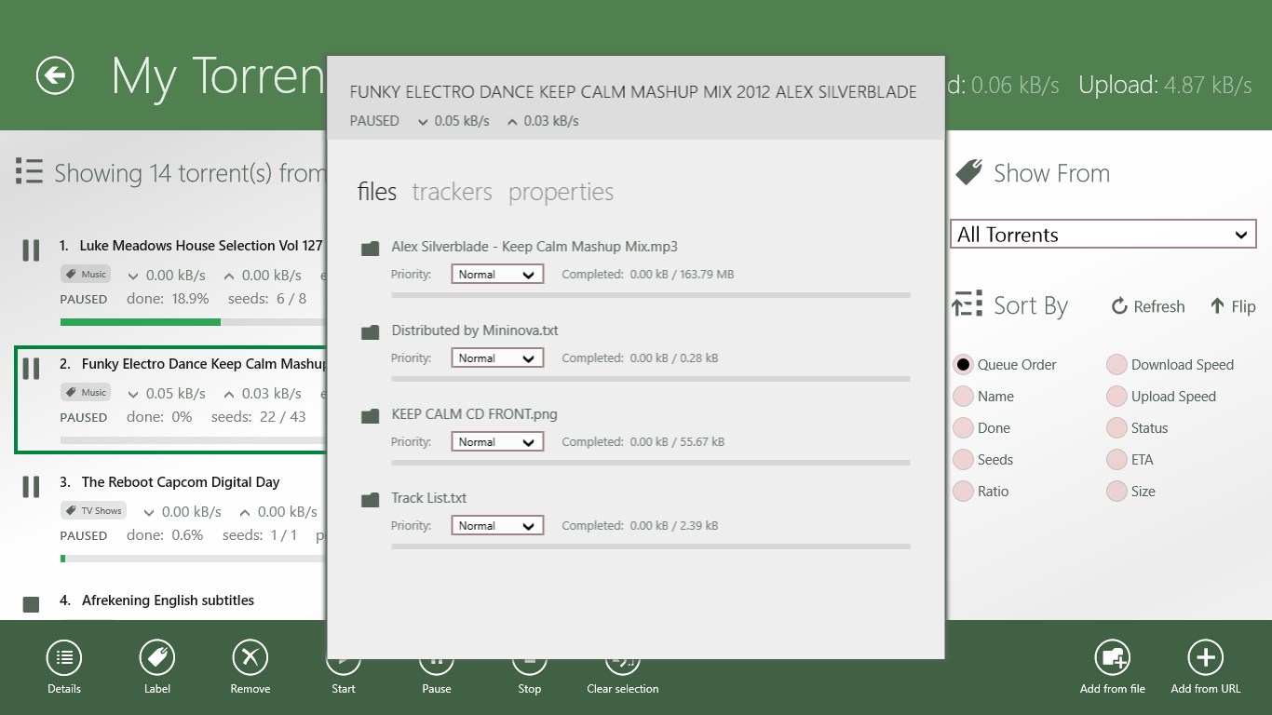Click folder icon of Distributed by Mininova.txt

coord(371,332)
